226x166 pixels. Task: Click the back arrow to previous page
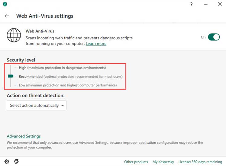coord(7,16)
